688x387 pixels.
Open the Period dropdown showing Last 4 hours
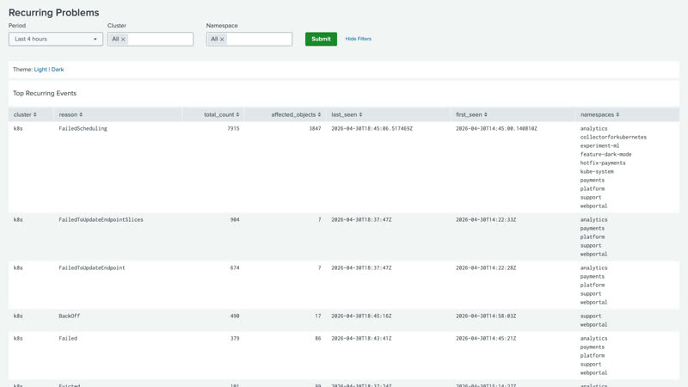(56, 39)
